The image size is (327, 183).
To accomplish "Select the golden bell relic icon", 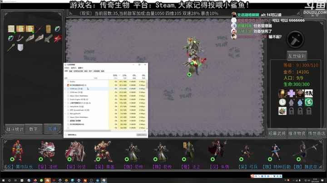I will click(282, 93).
